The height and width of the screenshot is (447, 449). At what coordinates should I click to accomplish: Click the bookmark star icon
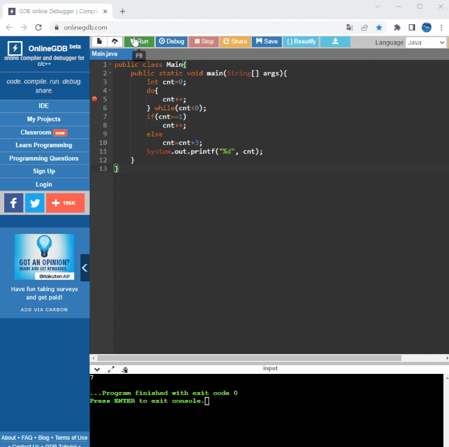[x=379, y=27]
